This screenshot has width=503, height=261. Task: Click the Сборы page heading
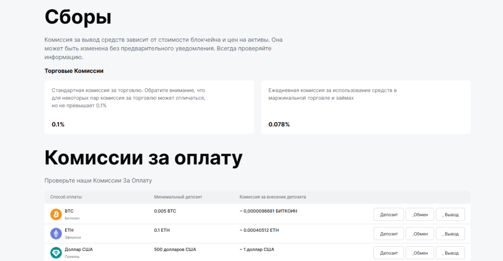point(78,17)
